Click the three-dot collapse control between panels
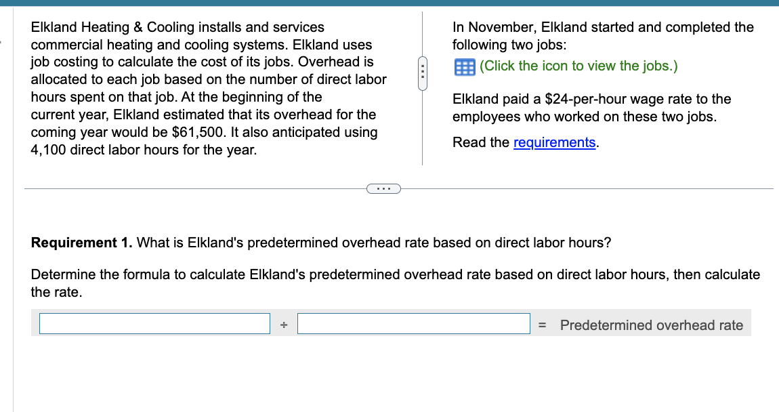Screen dimensions: 779x412 click(422, 72)
